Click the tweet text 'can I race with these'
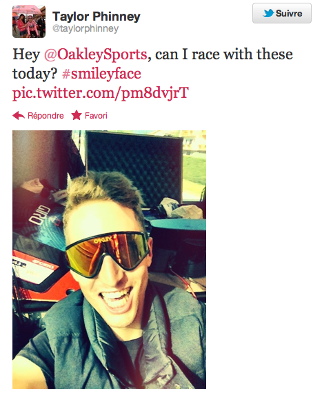The width and height of the screenshot is (322, 393). (224, 54)
